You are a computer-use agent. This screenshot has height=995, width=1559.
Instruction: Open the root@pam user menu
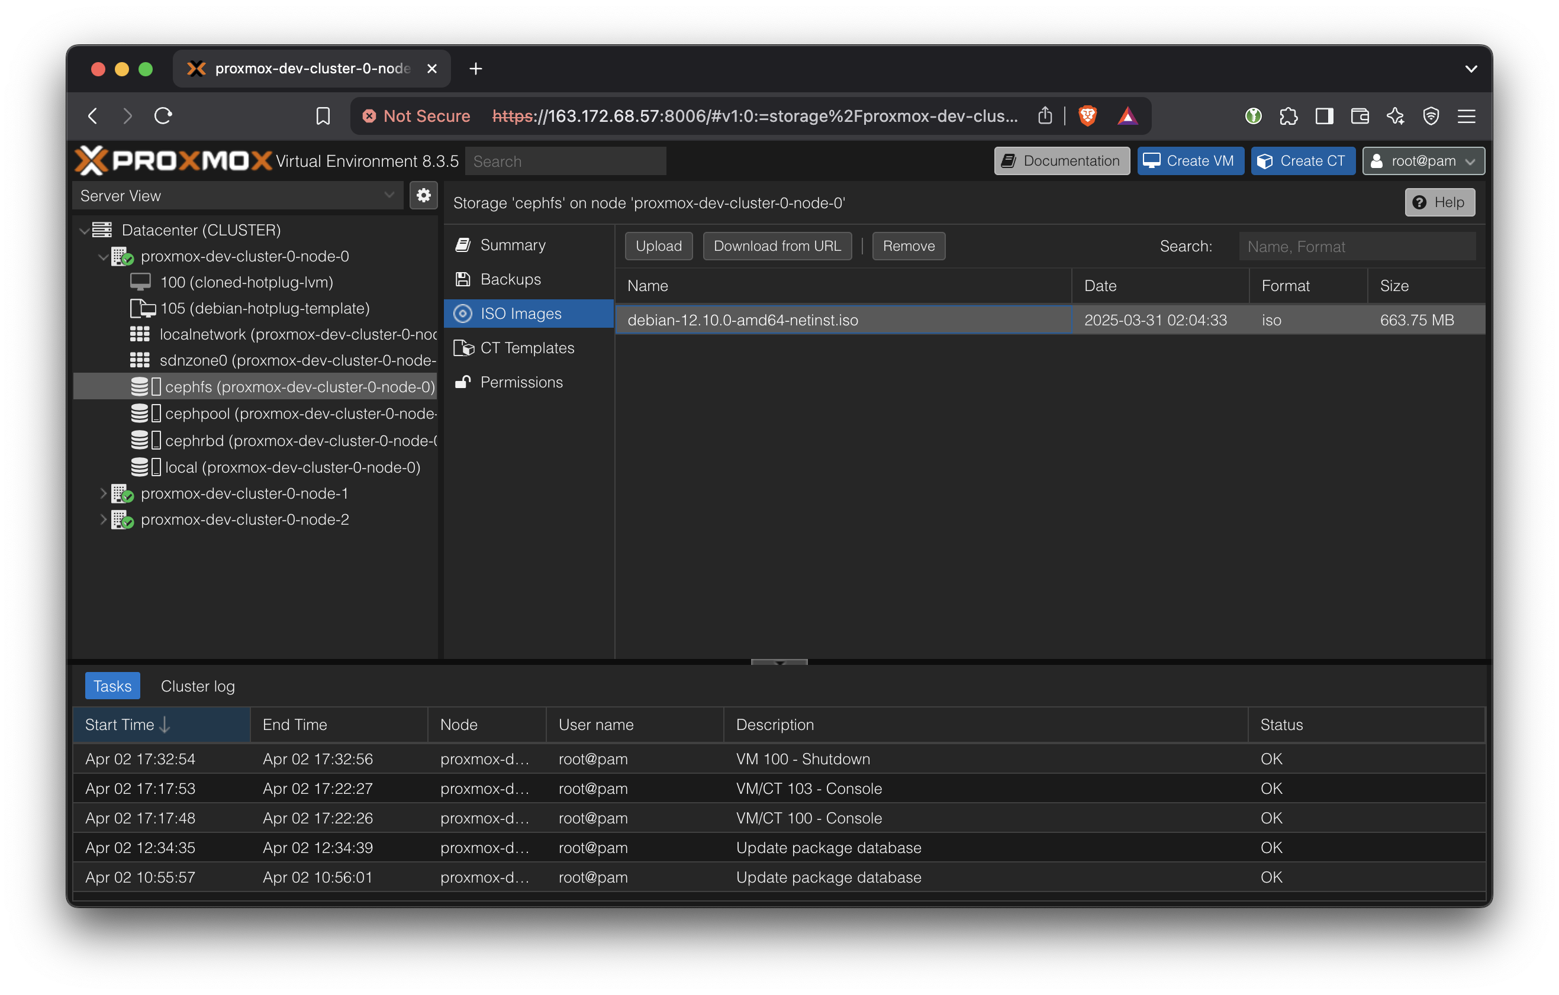coord(1423,161)
